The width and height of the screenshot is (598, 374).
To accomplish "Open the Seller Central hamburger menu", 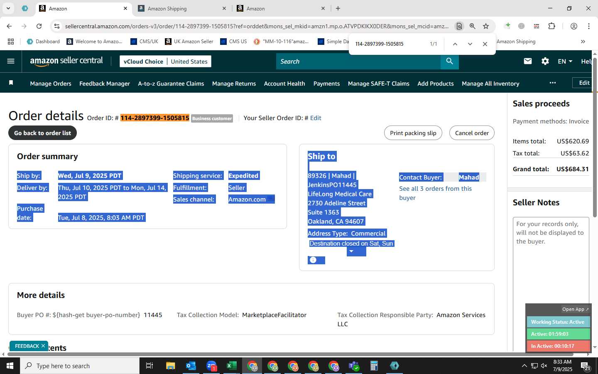I will (x=11, y=61).
